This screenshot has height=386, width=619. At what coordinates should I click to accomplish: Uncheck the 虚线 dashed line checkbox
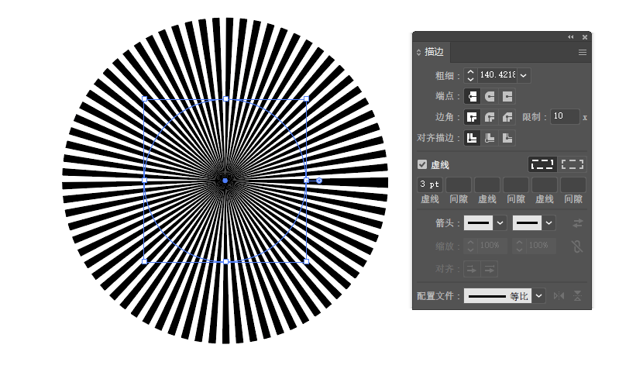[422, 164]
